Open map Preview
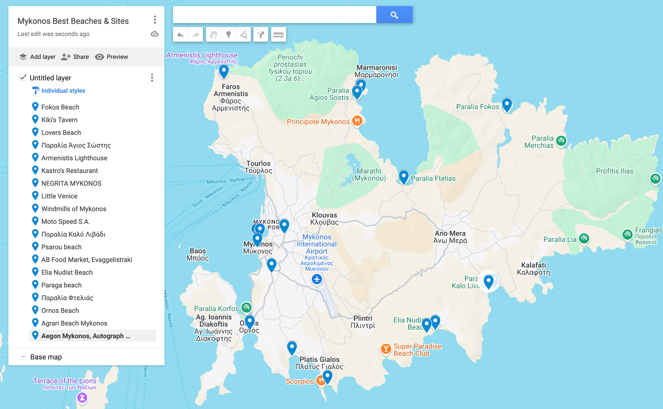The width and height of the screenshot is (663, 409). [x=111, y=57]
